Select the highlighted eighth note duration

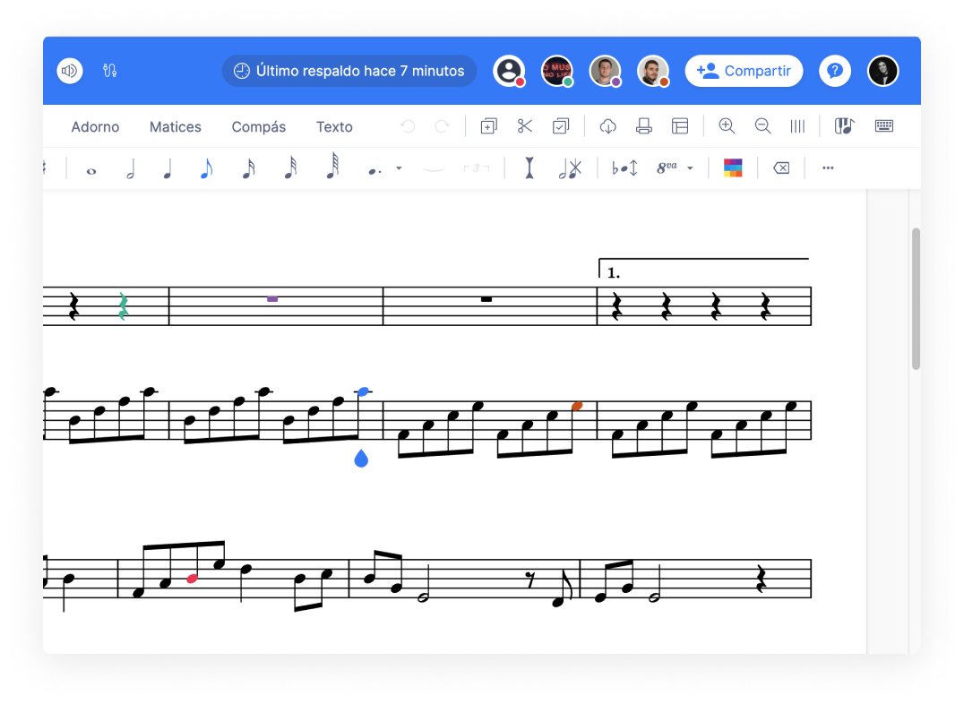pos(207,167)
